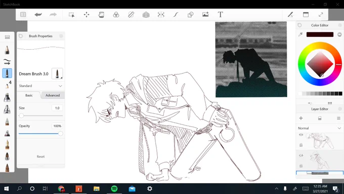Add a new layer with the plus
The image size is (344, 194).
301,118
